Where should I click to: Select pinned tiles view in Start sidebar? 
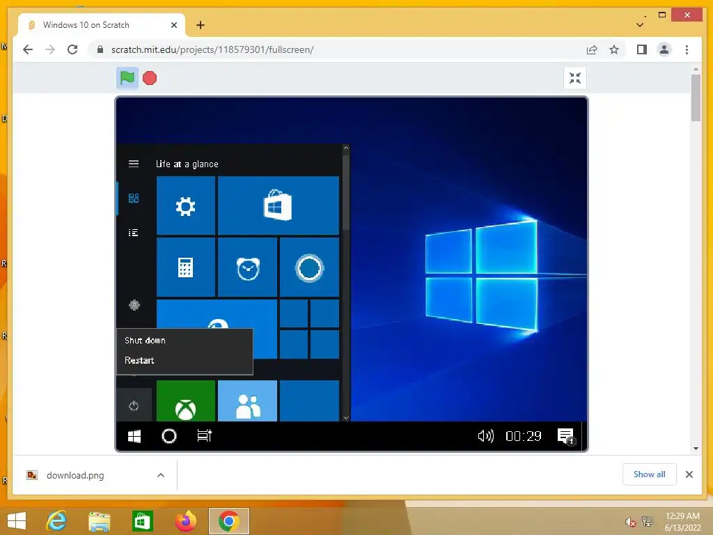tap(134, 199)
